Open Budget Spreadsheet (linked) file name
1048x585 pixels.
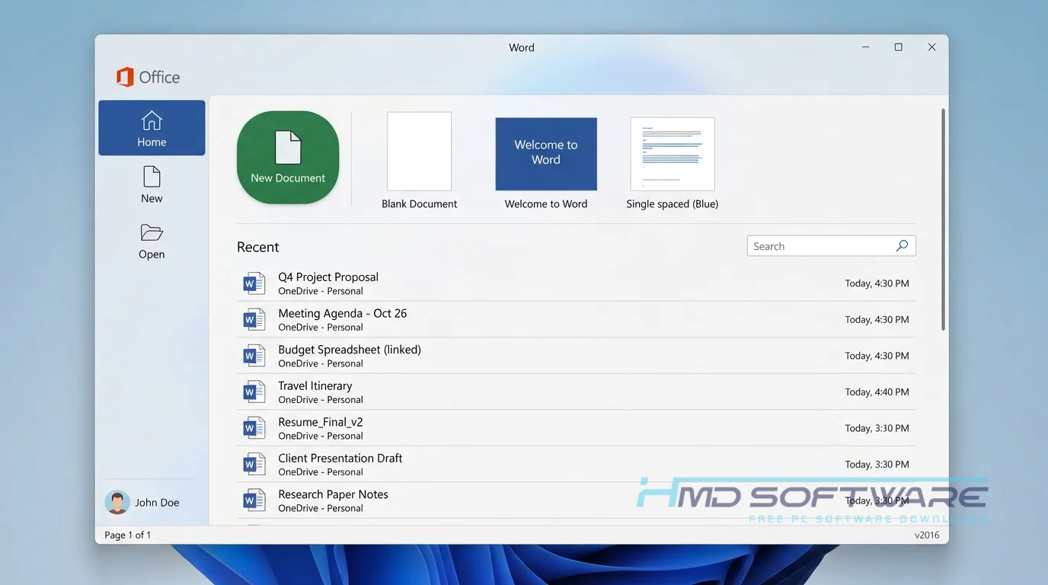pos(350,350)
